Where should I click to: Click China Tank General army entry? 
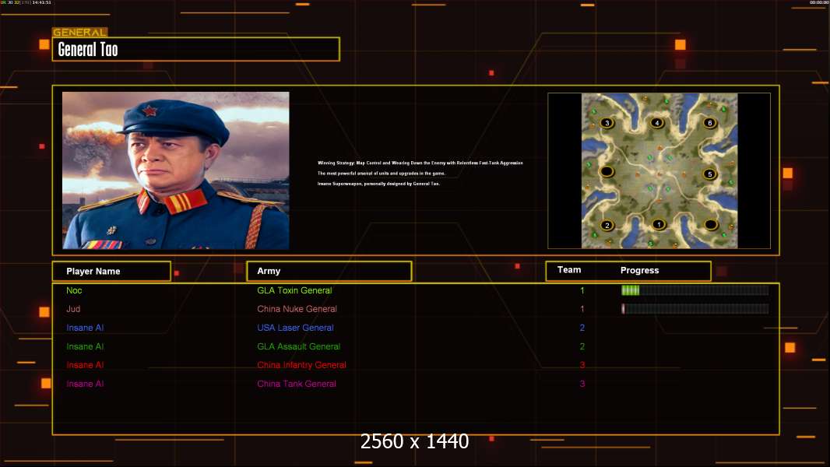click(297, 384)
